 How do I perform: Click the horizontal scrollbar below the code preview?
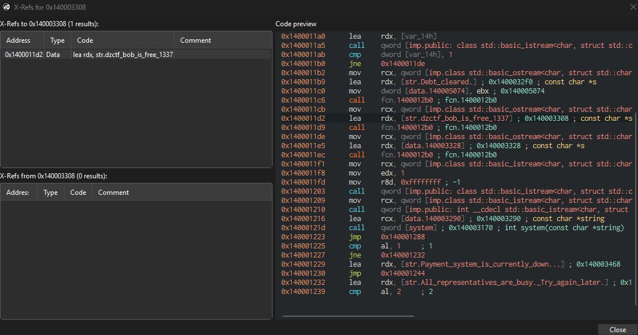pos(348,316)
